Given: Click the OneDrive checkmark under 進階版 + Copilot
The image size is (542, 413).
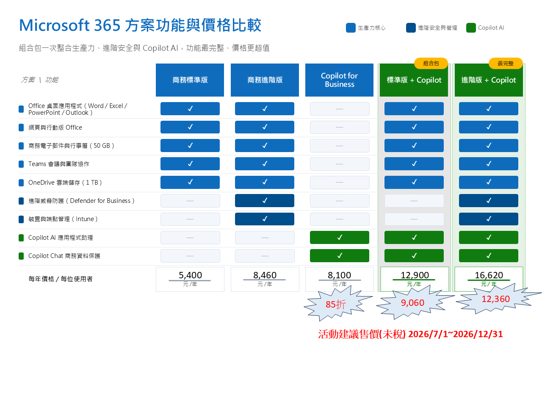Looking at the screenshot, I should tap(489, 182).
